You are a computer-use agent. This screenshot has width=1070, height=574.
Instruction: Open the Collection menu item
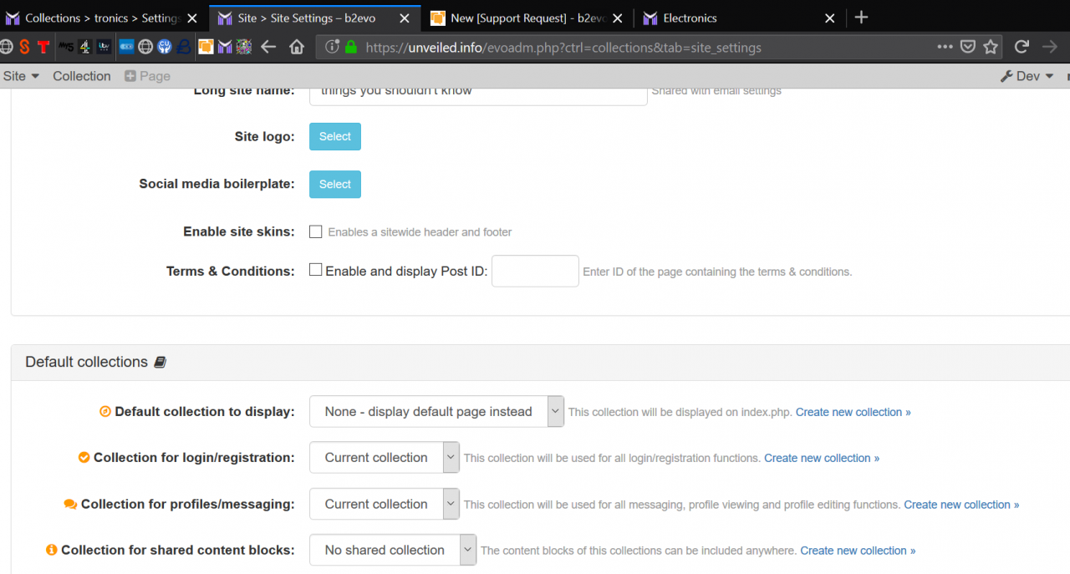click(x=82, y=76)
